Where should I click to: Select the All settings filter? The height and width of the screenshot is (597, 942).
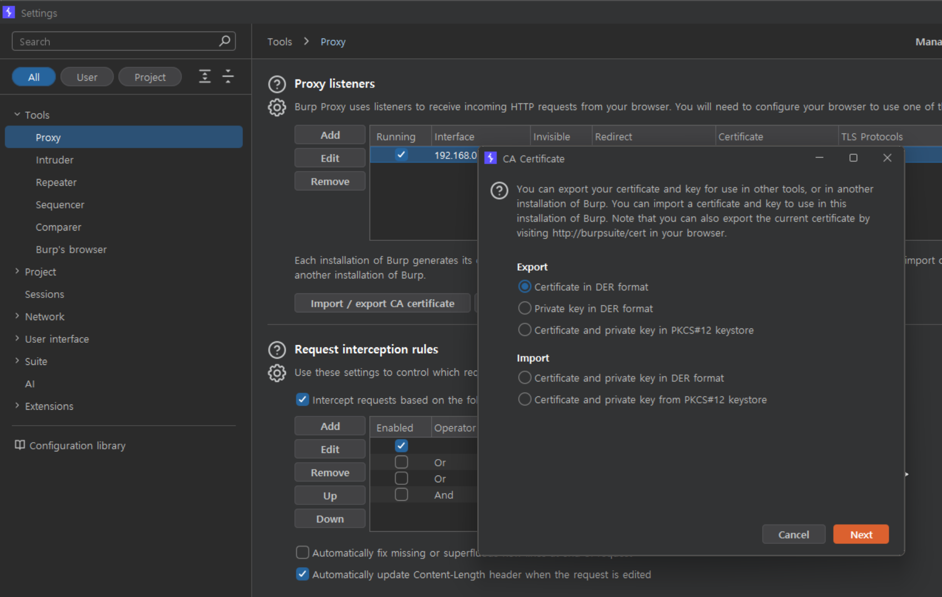click(x=34, y=77)
